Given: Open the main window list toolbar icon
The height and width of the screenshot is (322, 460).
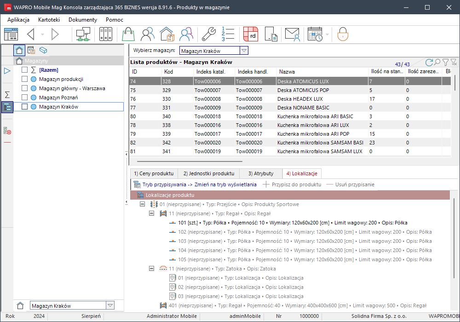Looking at the screenshot, I should click(11, 34).
